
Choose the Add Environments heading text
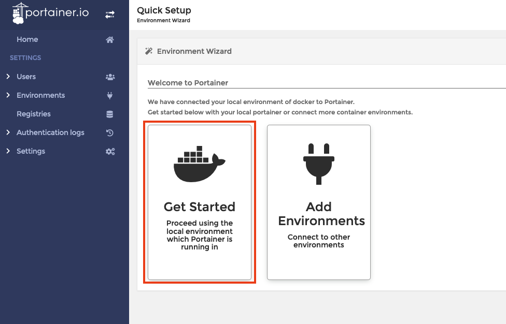321,214
